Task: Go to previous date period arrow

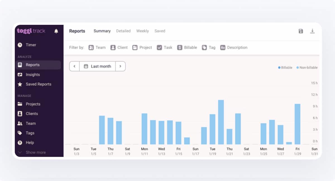Action: coord(75,66)
